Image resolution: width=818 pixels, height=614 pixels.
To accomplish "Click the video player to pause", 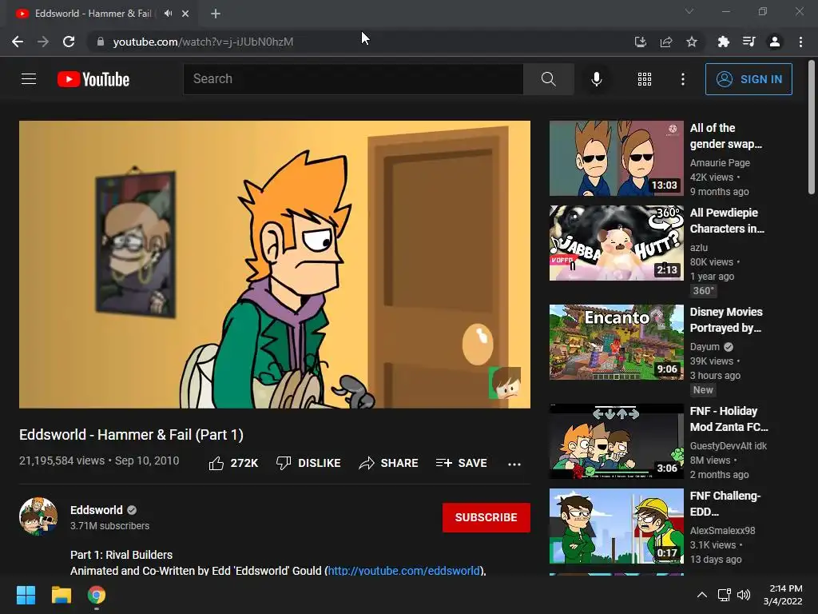I will [275, 264].
